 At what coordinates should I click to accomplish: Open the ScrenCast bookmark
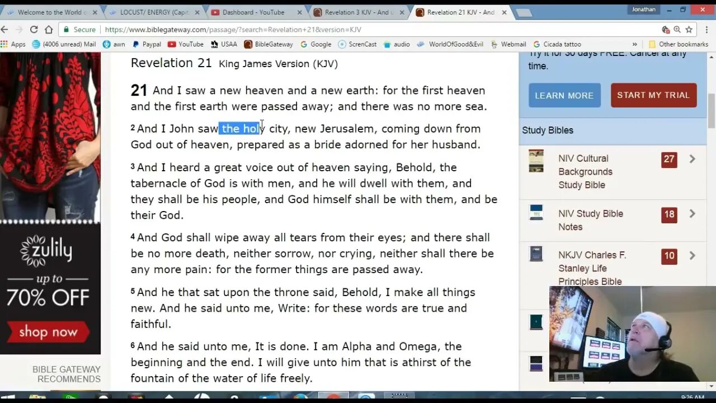coord(357,44)
